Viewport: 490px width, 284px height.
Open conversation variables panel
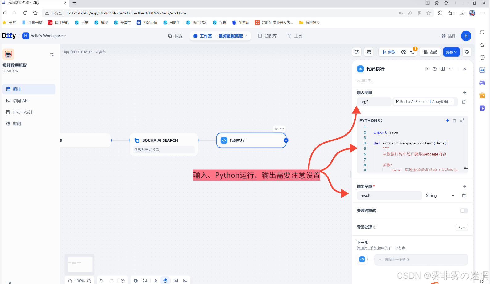(357, 52)
